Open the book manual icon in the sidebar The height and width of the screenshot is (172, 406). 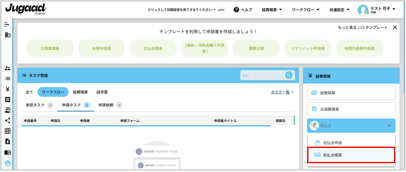(7, 152)
